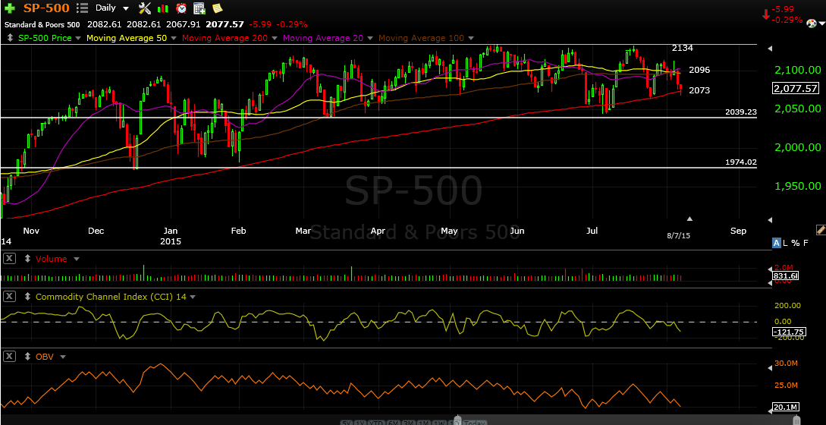The height and width of the screenshot is (425, 826).
Task: Enable the A auto scale mode
Action: tap(776, 243)
